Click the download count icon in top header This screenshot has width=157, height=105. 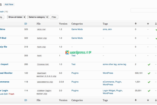136,24
